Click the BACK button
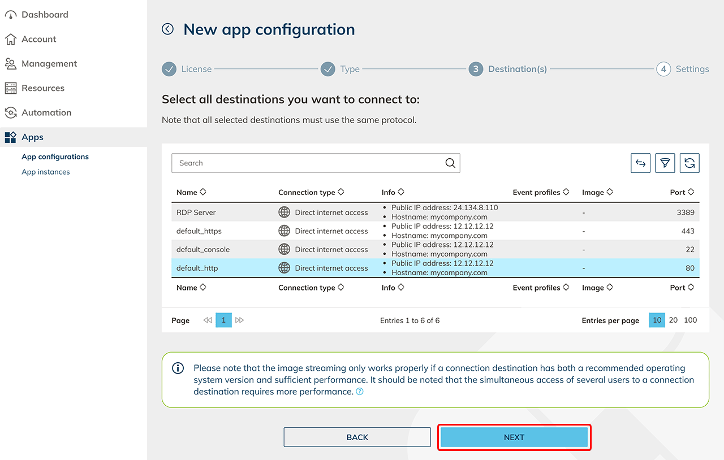724x460 pixels. point(357,437)
